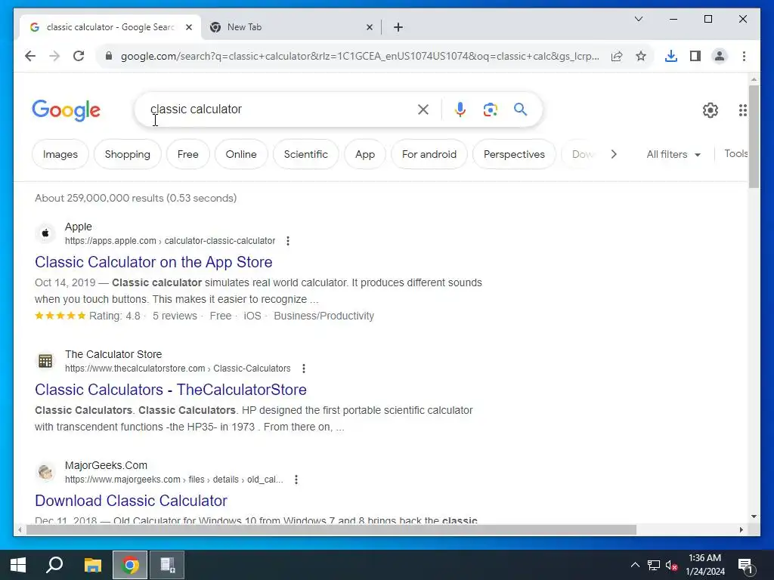Viewport: 774px width, 580px height.
Task: Close the New Tab tab
Action: pyautogui.click(x=369, y=27)
